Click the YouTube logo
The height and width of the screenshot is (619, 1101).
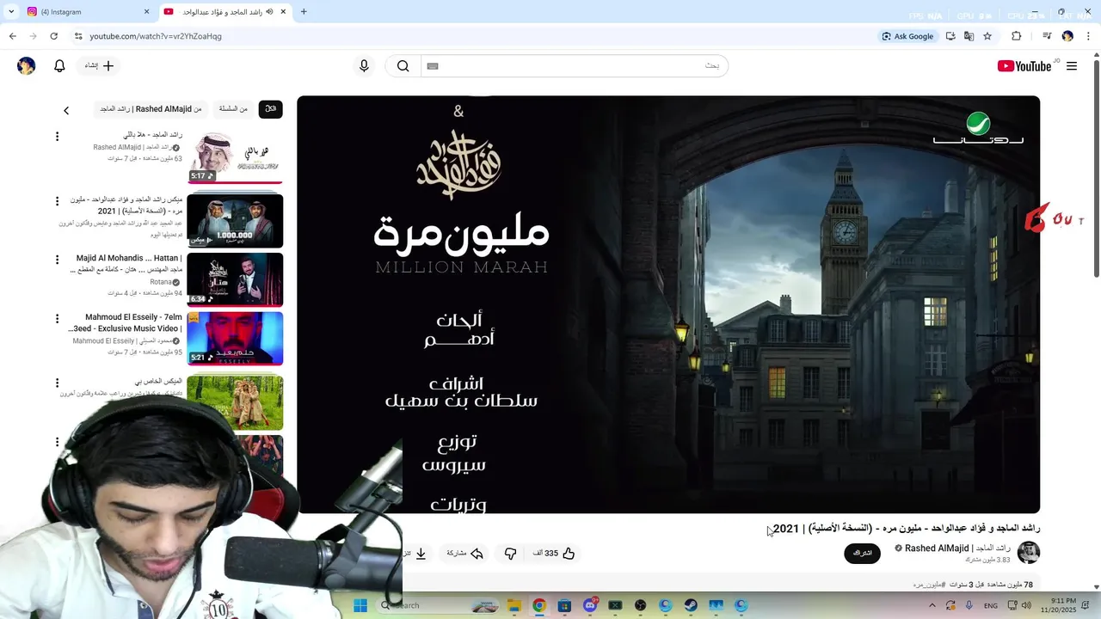(1024, 66)
